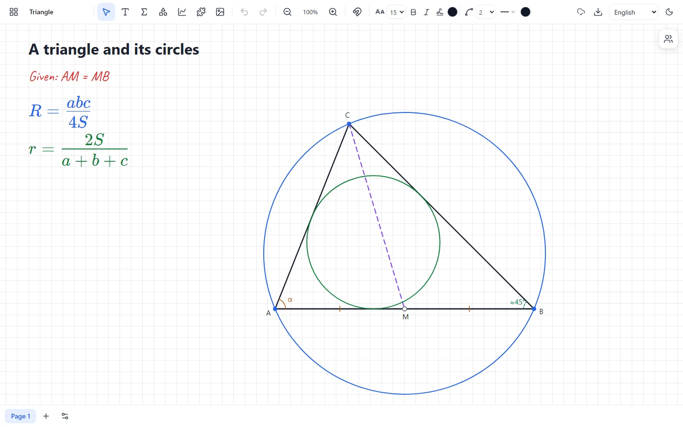Click the redo arrow
Screen dimensions: 683x427
[263, 12]
